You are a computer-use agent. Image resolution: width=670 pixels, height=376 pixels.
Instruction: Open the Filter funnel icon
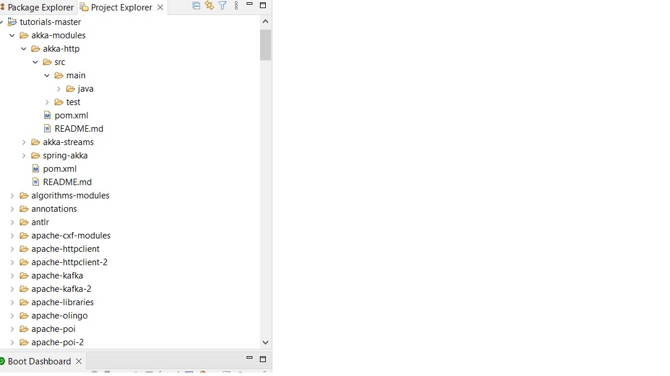pyautogui.click(x=223, y=6)
